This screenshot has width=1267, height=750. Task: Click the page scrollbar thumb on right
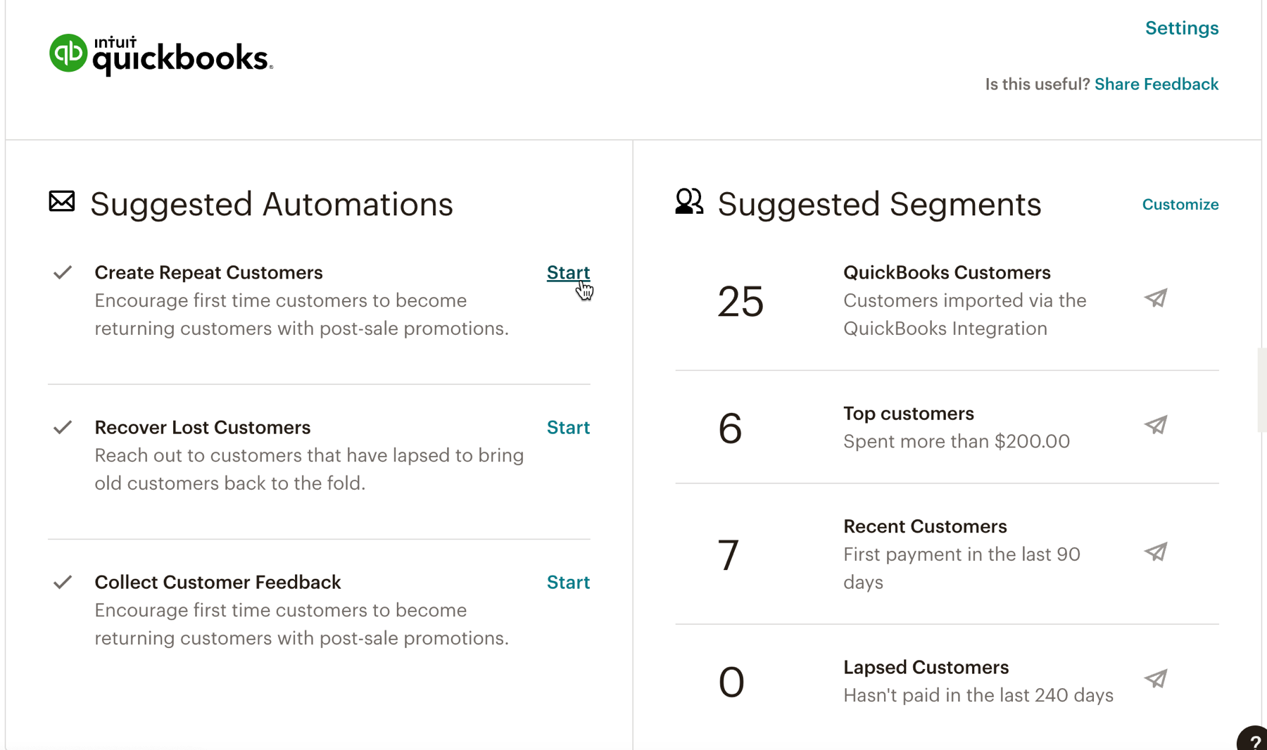(1261, 390)
